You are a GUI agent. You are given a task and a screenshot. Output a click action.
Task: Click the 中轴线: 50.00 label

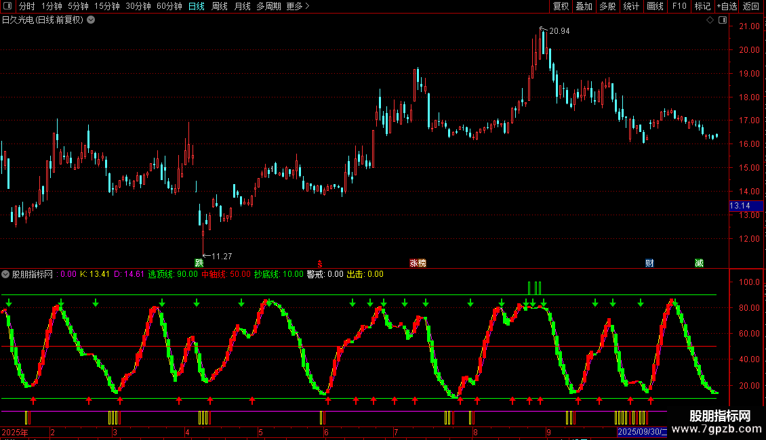(226, 274)
